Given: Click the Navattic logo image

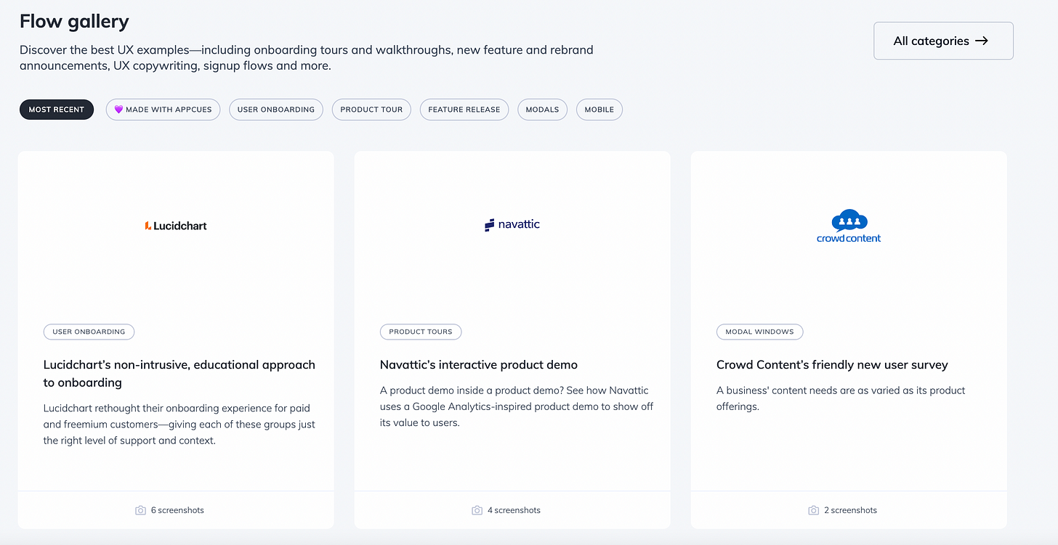Looking at the screenshot, I should point(512,224).
